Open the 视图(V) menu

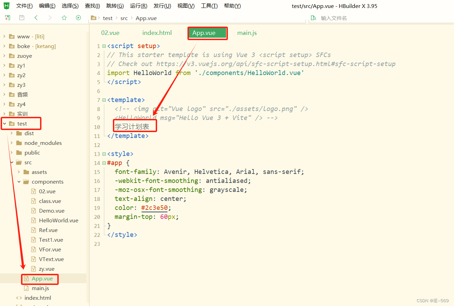[x=186, y=6]
